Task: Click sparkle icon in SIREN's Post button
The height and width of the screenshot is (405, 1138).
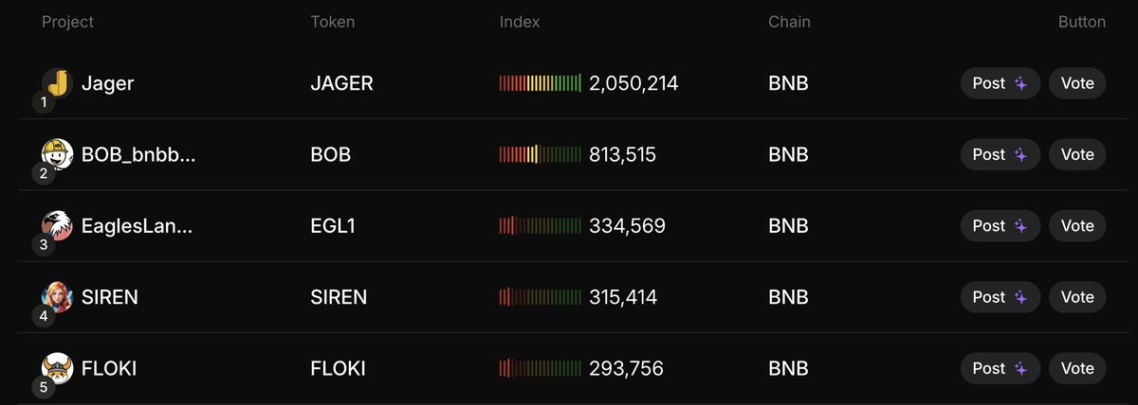Action: pyautogui.click(x=1020, y=297)
